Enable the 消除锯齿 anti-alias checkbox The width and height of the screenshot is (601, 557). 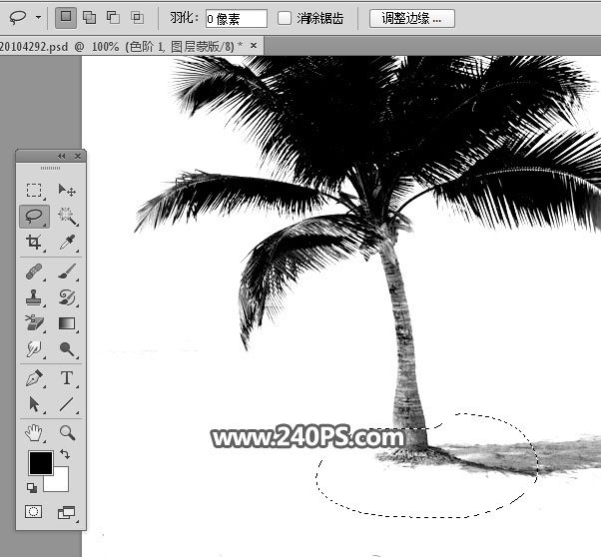click(x=285, y=18)
